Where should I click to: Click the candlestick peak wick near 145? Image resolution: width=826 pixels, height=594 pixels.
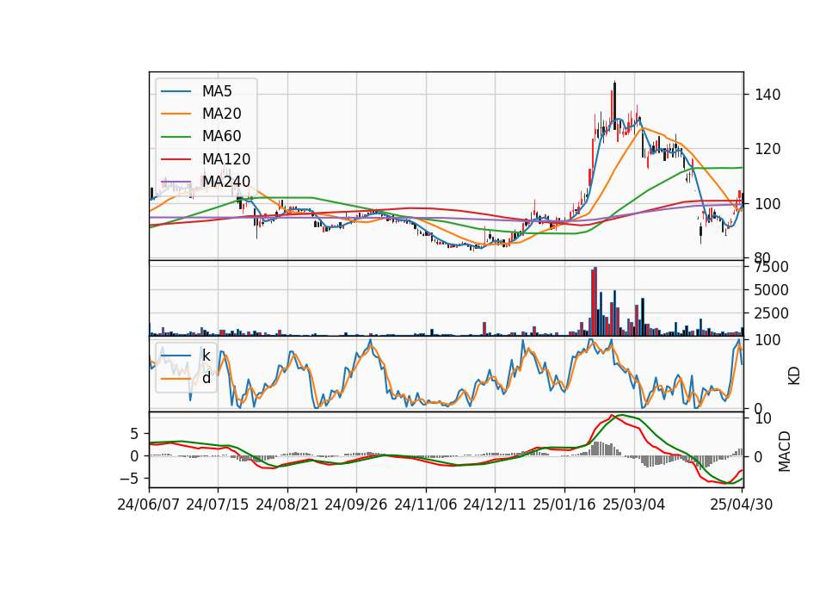tap(614, 83)
